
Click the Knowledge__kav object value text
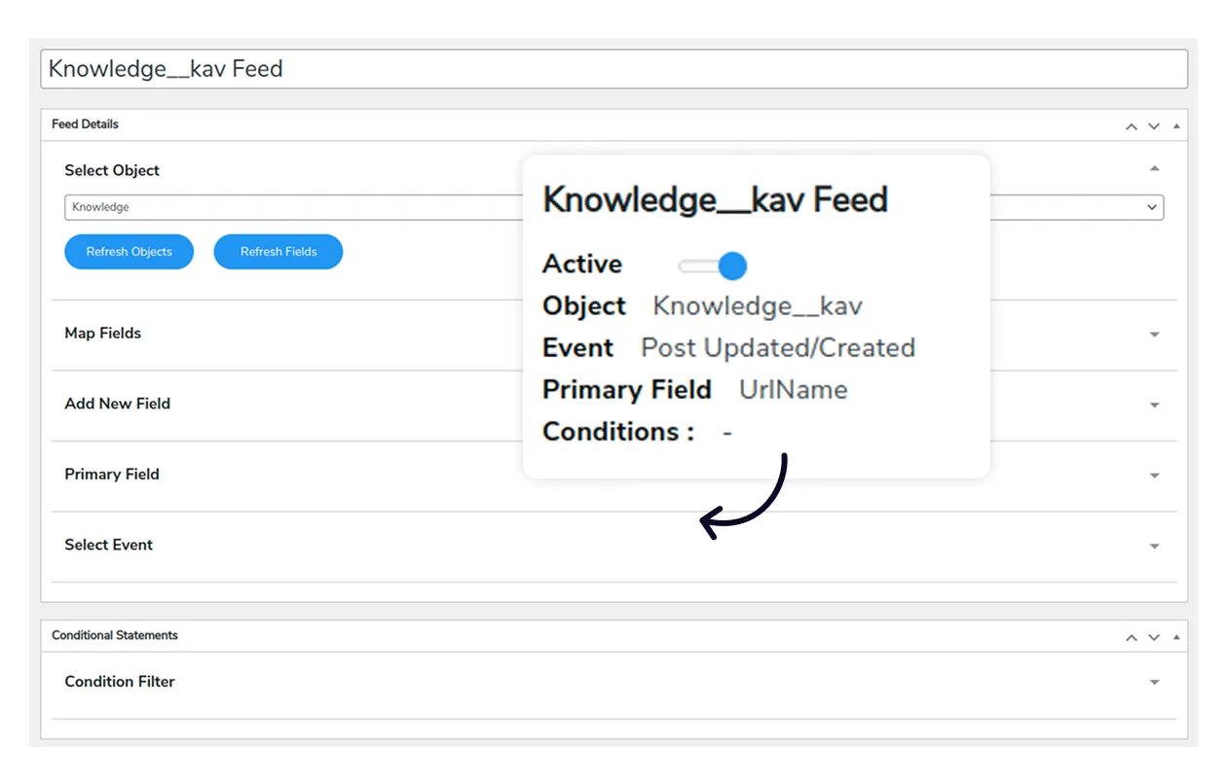point(758,306)
